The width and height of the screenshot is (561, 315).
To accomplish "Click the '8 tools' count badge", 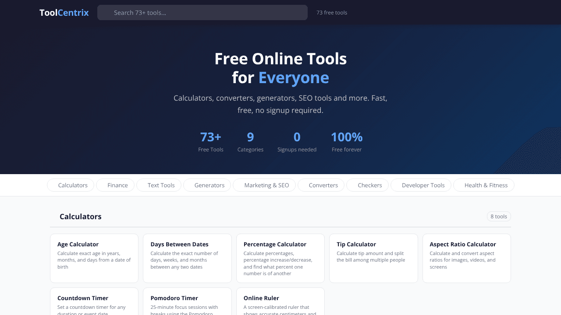I will coord(499,217).
